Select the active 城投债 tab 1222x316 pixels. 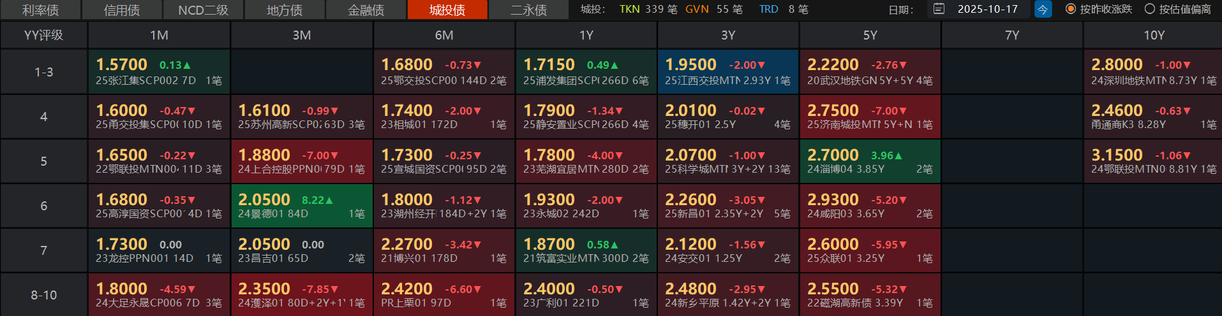pyautogui.click(x=447, y=10)
